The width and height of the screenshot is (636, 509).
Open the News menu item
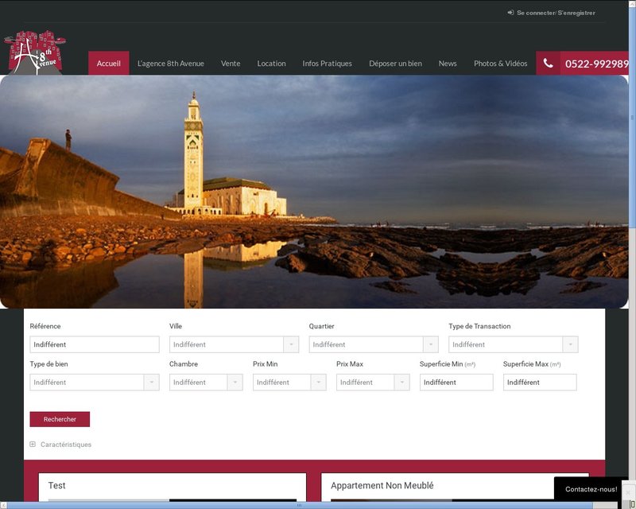(x=448, y=64)
